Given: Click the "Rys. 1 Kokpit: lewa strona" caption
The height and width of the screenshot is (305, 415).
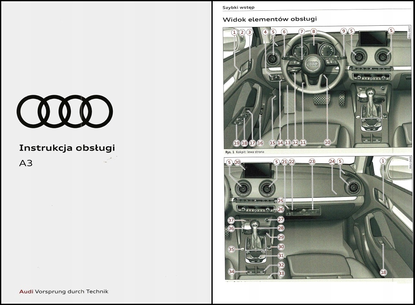Looking at the screenshot, I should [x=245, y=152].
